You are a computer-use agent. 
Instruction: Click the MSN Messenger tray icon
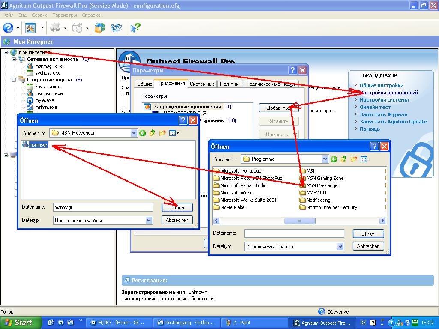pos(400,323)
